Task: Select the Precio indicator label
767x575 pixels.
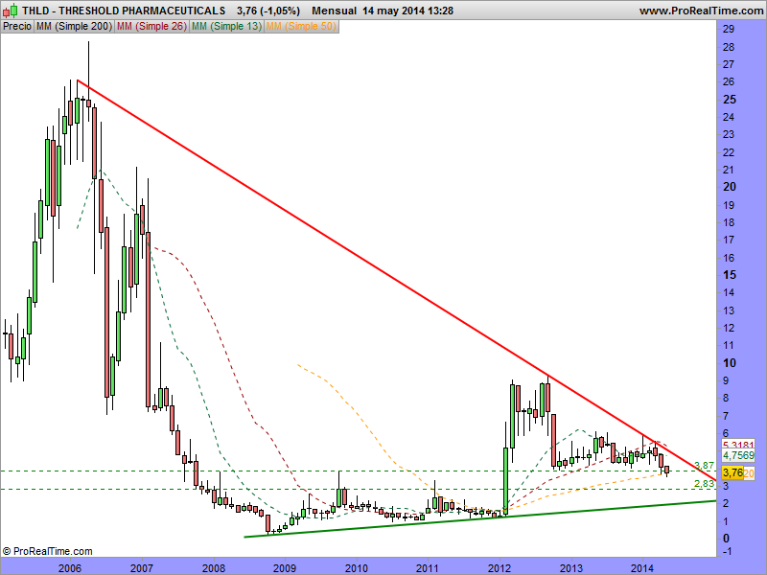Action: 17,27
